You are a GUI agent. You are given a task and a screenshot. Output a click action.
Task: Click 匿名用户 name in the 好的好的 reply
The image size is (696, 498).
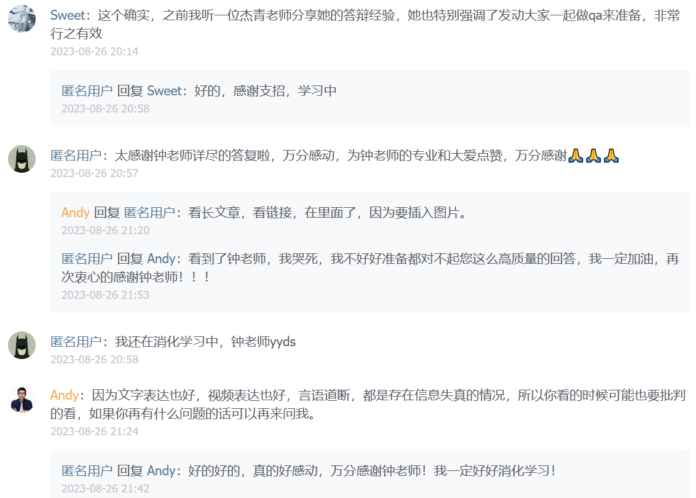point(87,470)
